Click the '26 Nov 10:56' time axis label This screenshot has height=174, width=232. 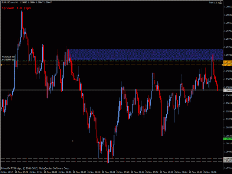(x=210, y=172)
